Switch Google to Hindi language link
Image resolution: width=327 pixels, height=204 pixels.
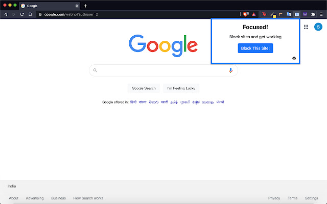133,102
